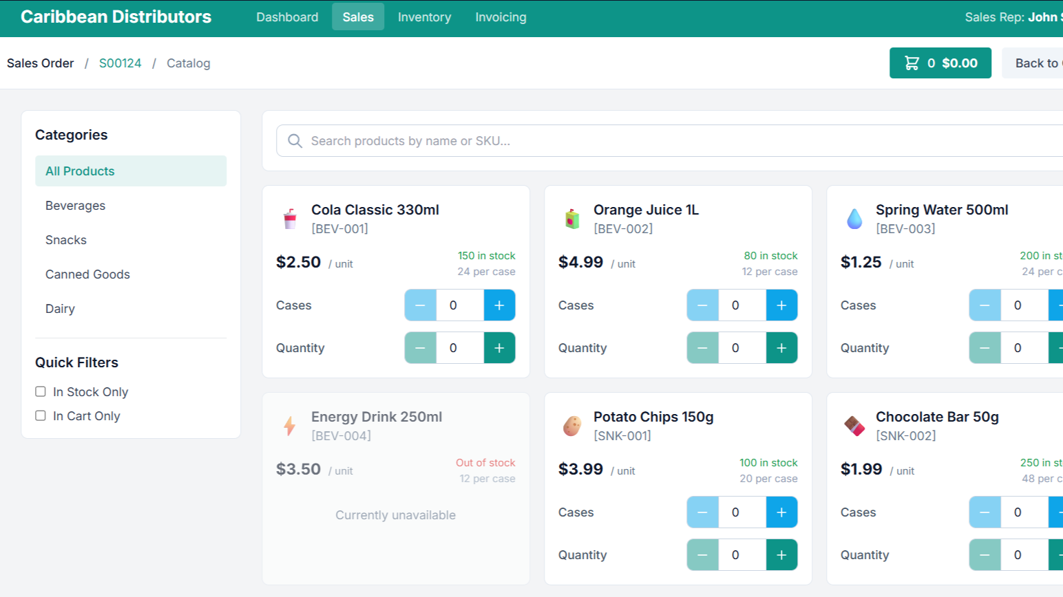Go to the Dashboard

(x=287, y=17)
